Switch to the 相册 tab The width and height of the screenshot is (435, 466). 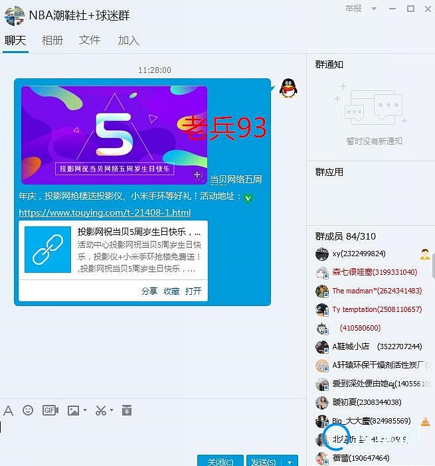pyautogui.click(x=52, y=40)
